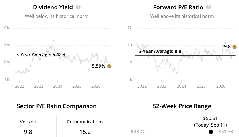Click the Forward P/E Ratio heading
This screenshot has width=239, height=137.
[178, 7]
